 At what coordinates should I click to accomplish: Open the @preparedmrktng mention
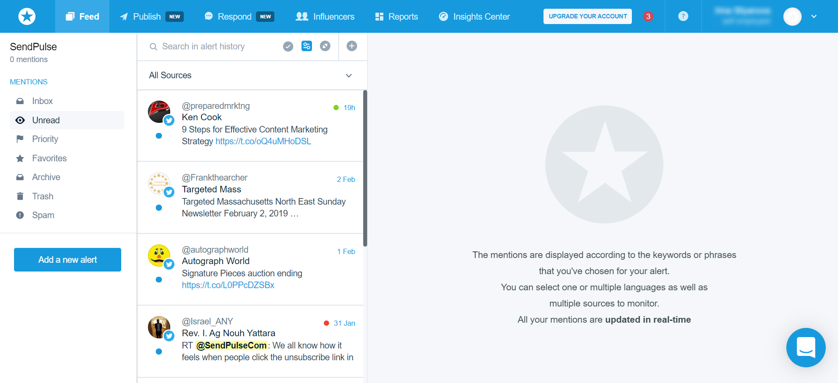pos(250,126)
